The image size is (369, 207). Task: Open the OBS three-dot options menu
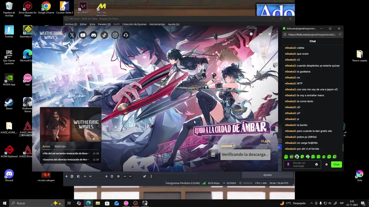pos(151,176)
